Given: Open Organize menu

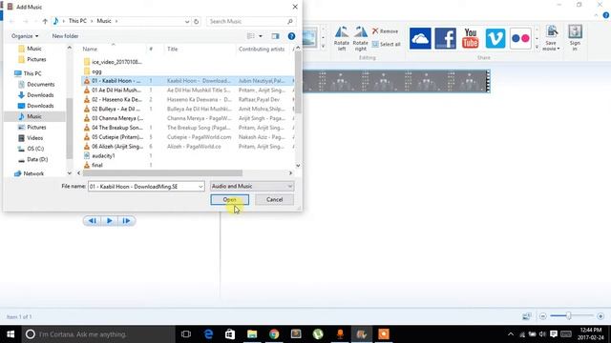Looking at the screenshot, I should pos(25,36).
